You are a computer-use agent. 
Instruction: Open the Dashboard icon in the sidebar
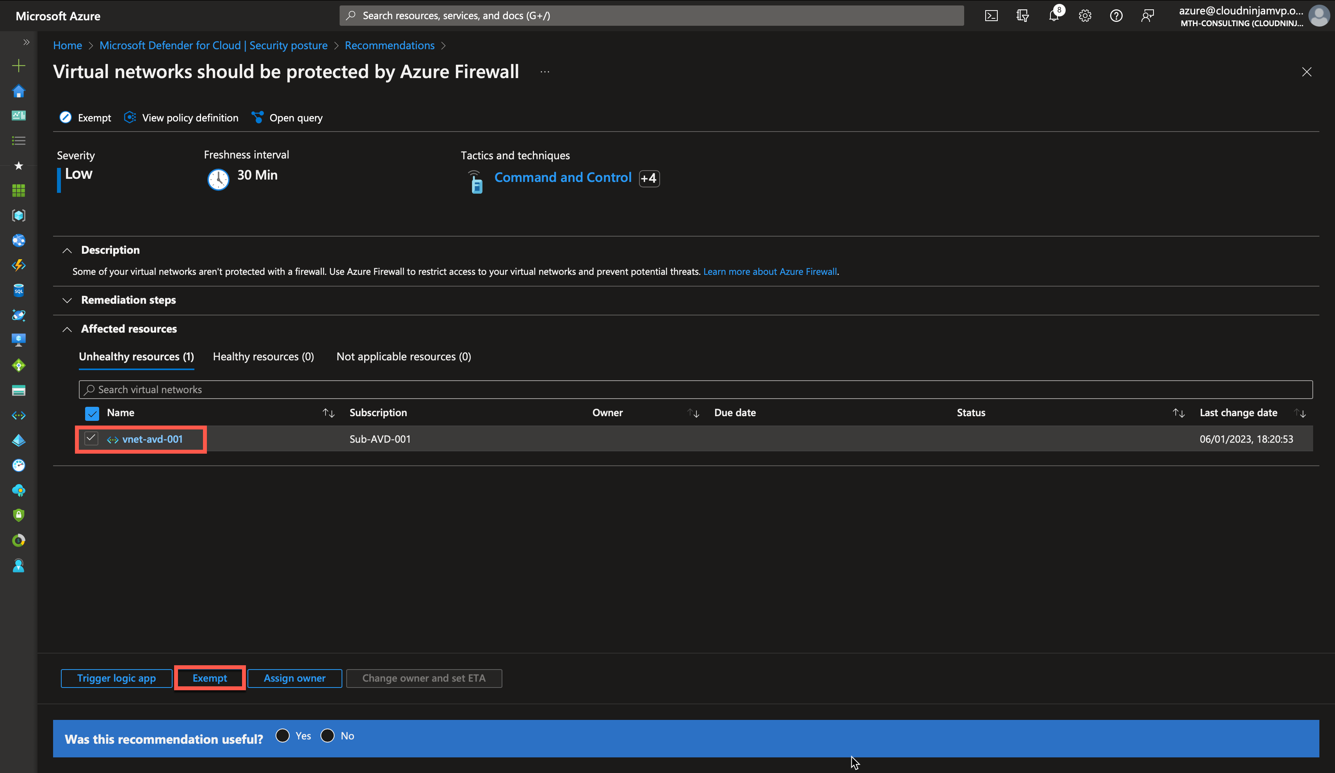tap(19, 116)
